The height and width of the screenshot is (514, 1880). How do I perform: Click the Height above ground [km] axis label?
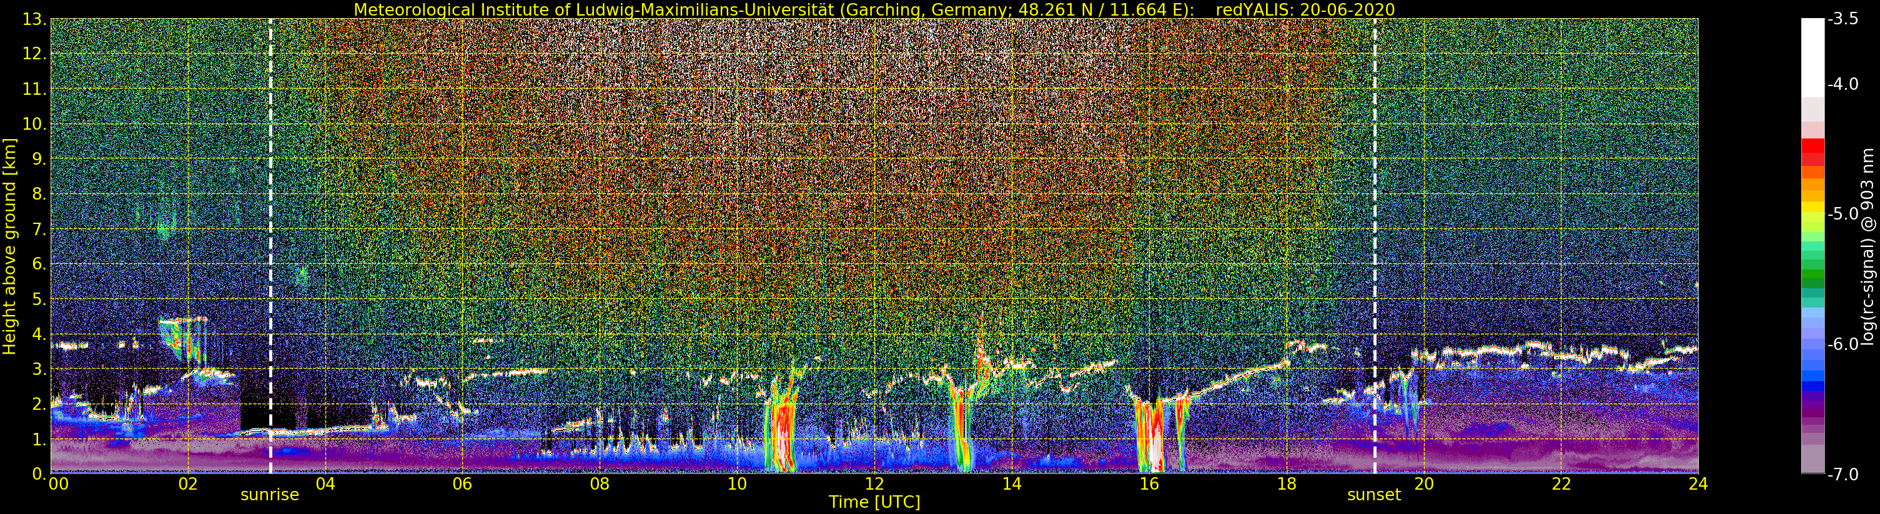pos(9,246)
